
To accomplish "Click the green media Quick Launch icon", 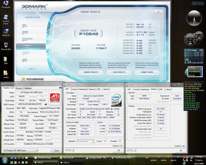I will click(12, 163).
